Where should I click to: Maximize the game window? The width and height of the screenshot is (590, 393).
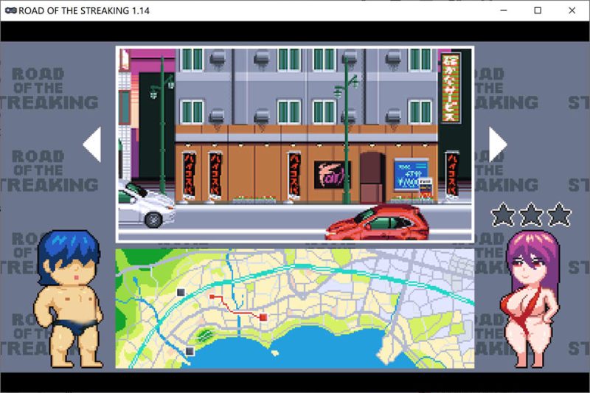click(x=538, y=10)
